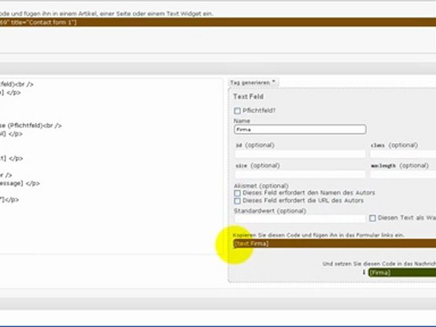Click the size (optional) input field
This screenshot has width=436, height=327.
[x=299, y=175]
